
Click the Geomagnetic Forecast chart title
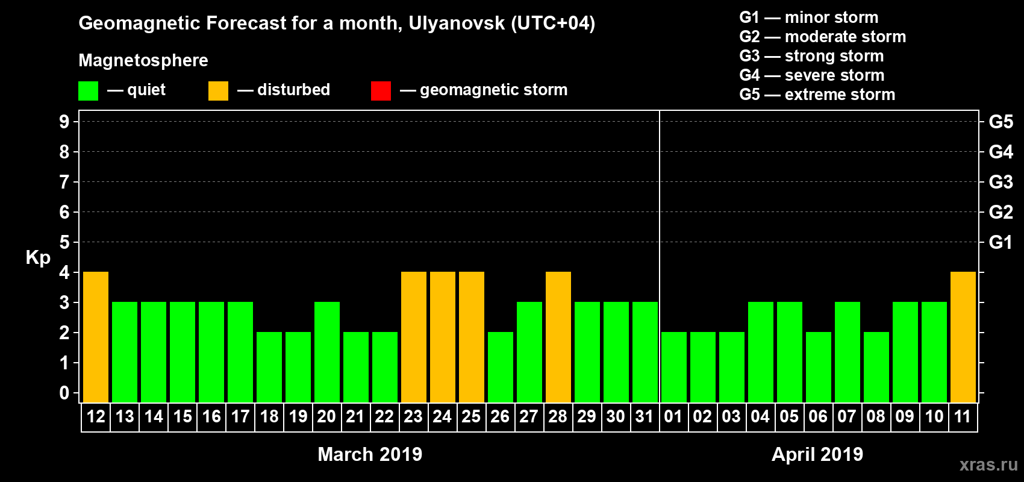(x=337, y=23)
